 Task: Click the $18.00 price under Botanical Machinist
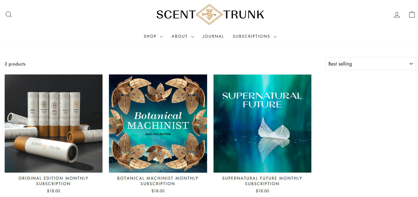tap(158, 191)
